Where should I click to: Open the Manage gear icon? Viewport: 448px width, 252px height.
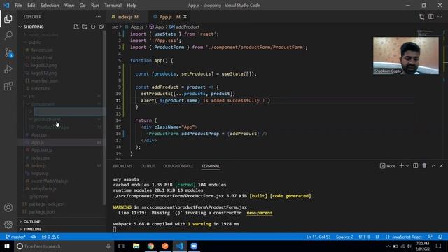pos(8,224)
